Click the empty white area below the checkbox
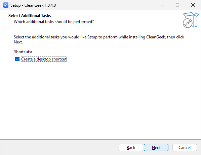This screenshot has height=155, width=201. [x=100, y=99]
